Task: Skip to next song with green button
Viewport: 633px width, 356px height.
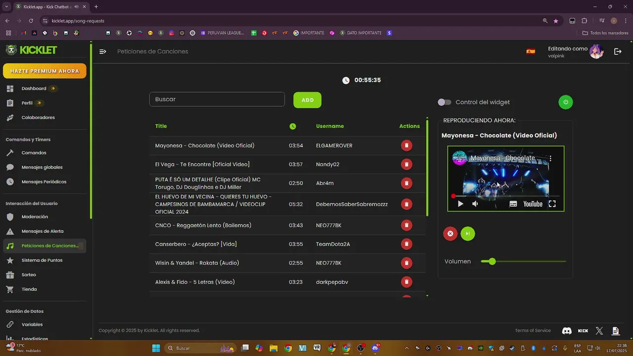Action: click(x=468, y=233)
